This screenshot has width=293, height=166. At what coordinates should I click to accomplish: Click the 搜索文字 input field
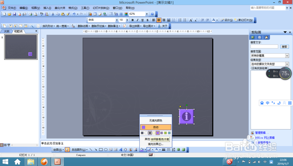264,47
